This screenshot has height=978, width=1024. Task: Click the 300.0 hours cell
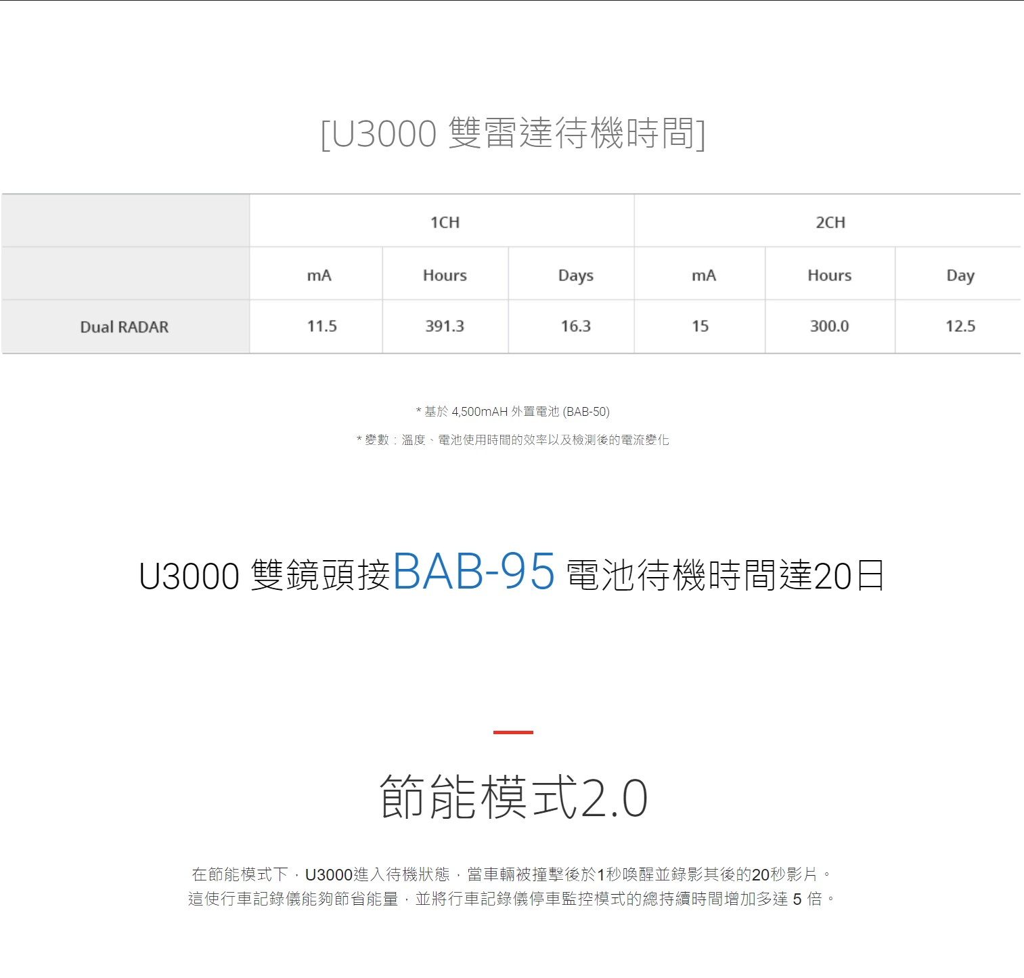[829, 326]
